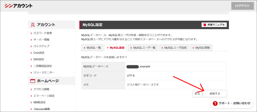257x112 pixels.
Task: Go to バックアップ settings
Action: (41, 46)
